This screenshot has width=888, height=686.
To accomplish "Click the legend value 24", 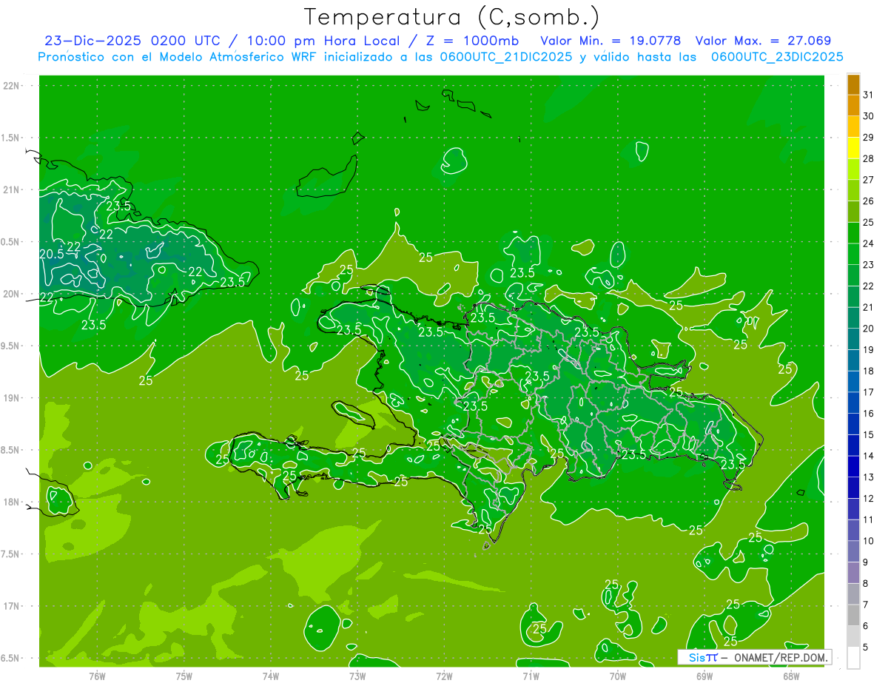I will click(868, 243).
